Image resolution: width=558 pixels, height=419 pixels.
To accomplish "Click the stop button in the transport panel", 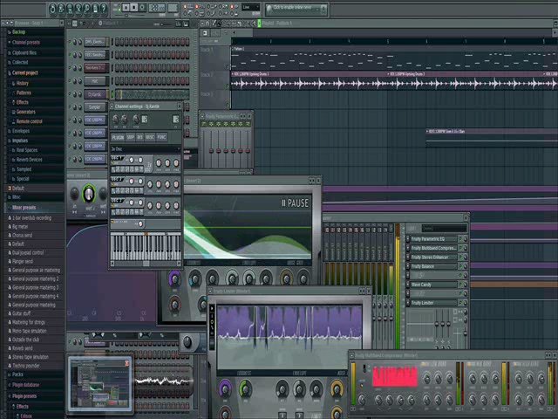I will pyautogui.click(x=133, y=8).
